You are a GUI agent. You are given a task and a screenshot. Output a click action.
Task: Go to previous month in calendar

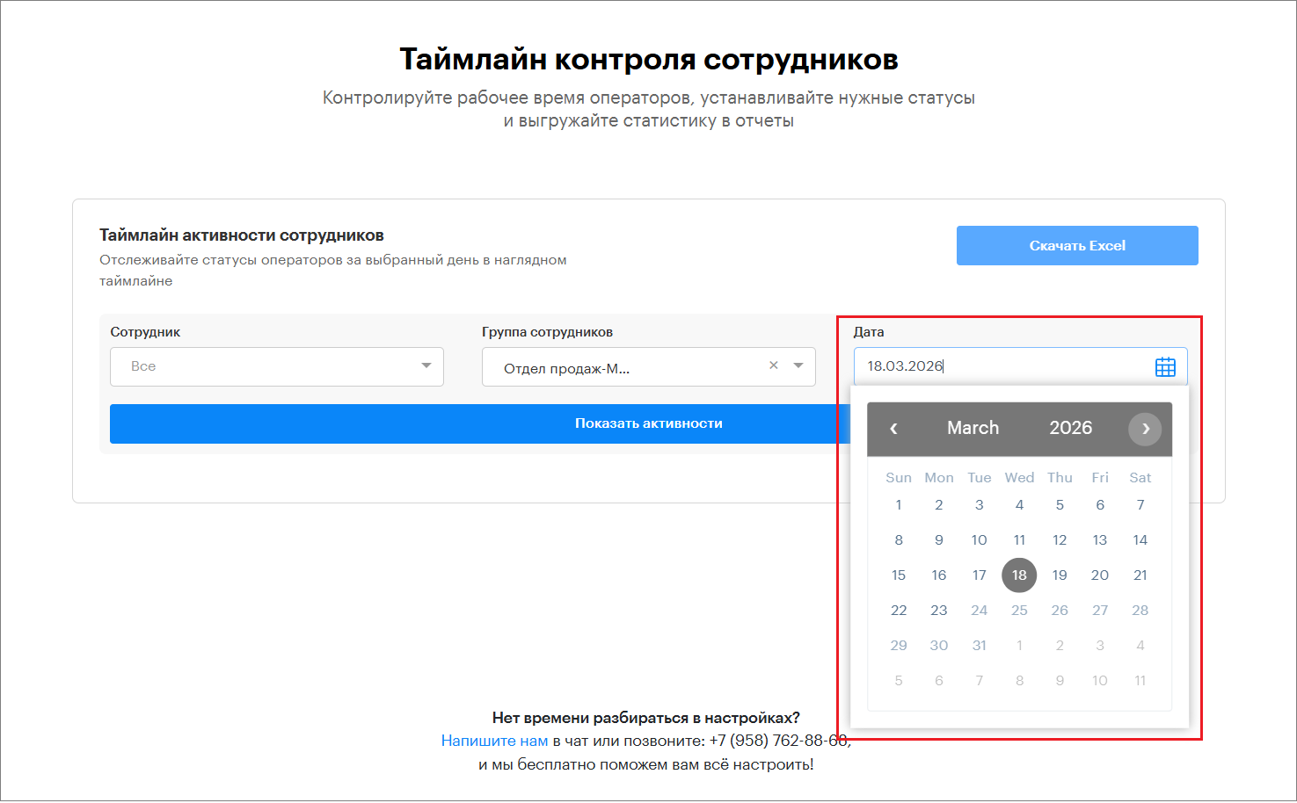tap(893, 429)
